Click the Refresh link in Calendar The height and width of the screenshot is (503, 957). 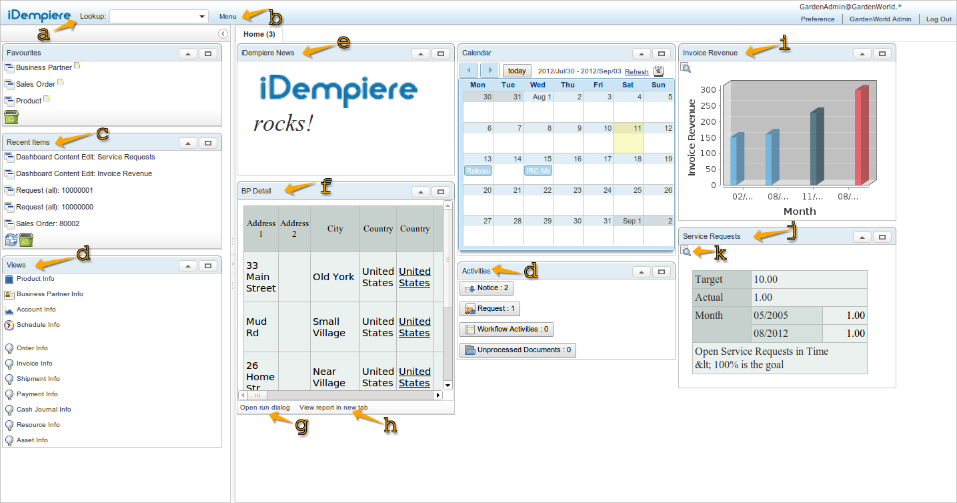[636, 72]
